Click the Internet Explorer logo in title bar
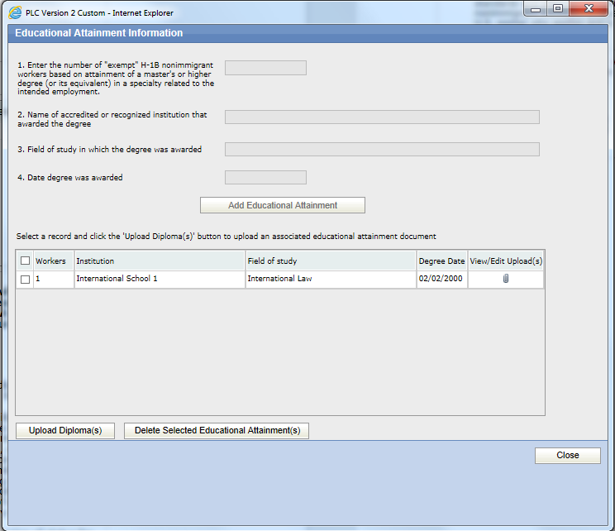 pos(15,12)
